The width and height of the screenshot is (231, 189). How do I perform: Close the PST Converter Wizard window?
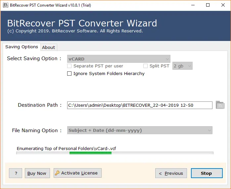223,5
